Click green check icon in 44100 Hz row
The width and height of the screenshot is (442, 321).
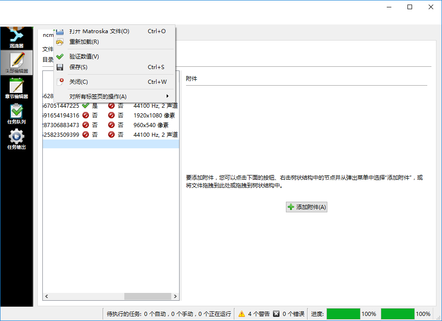click(86, 105)
